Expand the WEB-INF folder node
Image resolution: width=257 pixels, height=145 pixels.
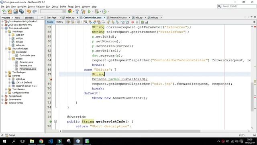tap(10, 35)
